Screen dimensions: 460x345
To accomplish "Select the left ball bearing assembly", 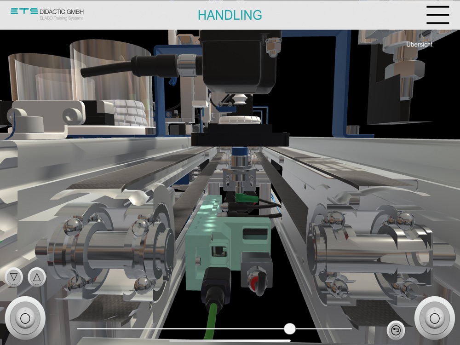I will pos(106,252).
